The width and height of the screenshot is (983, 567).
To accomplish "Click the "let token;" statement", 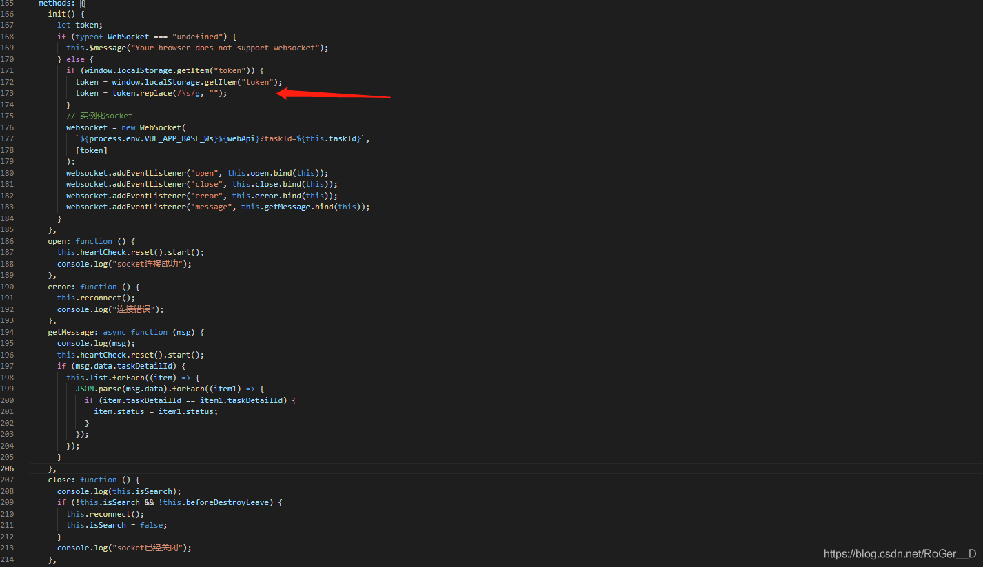I will (80, 25).
